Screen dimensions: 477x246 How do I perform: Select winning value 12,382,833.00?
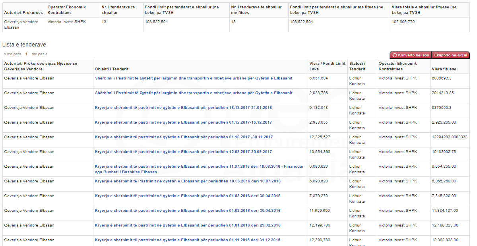445,240
